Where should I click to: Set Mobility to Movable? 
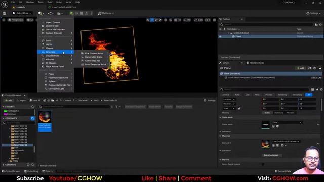[x=291, y=113]
